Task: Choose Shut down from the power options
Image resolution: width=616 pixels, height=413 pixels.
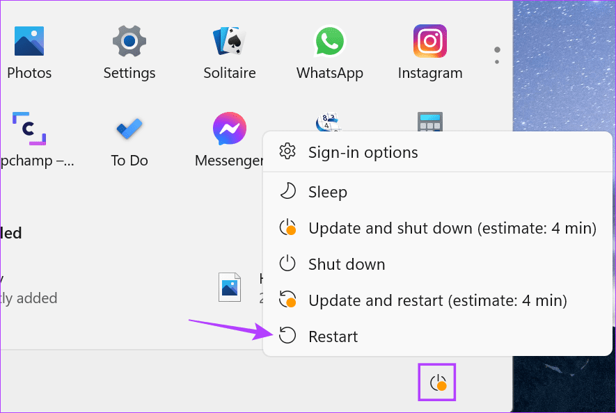Action: point(347,264)
